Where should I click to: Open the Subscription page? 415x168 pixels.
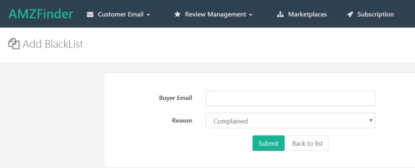375,14
